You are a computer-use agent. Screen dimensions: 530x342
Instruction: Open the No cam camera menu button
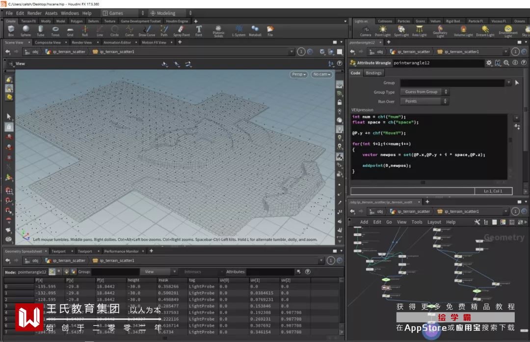pos(321,75)
